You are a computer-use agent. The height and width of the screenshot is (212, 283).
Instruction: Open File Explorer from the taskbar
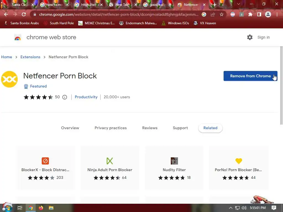pos(51,208)
